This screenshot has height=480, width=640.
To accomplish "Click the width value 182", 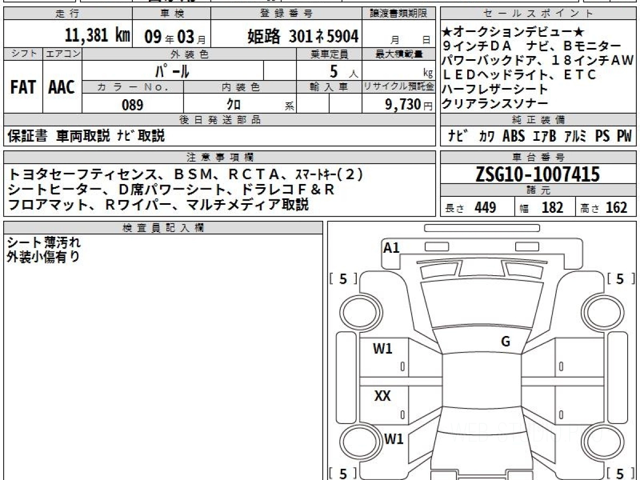I will [552, 208].
